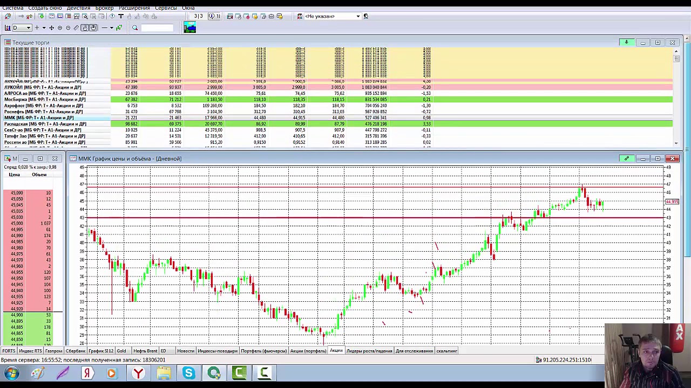Image resolution: width=691 pixels, height=388 pixels.
Task: Click the system connection status icon
Action: [x=7, y=16]
